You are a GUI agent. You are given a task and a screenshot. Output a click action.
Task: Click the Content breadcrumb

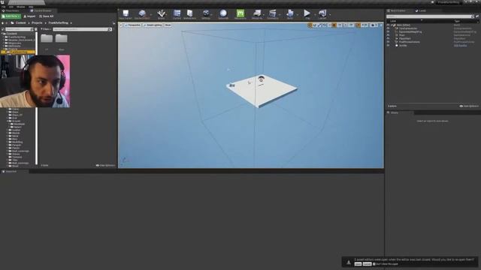[x=21, y=23]
